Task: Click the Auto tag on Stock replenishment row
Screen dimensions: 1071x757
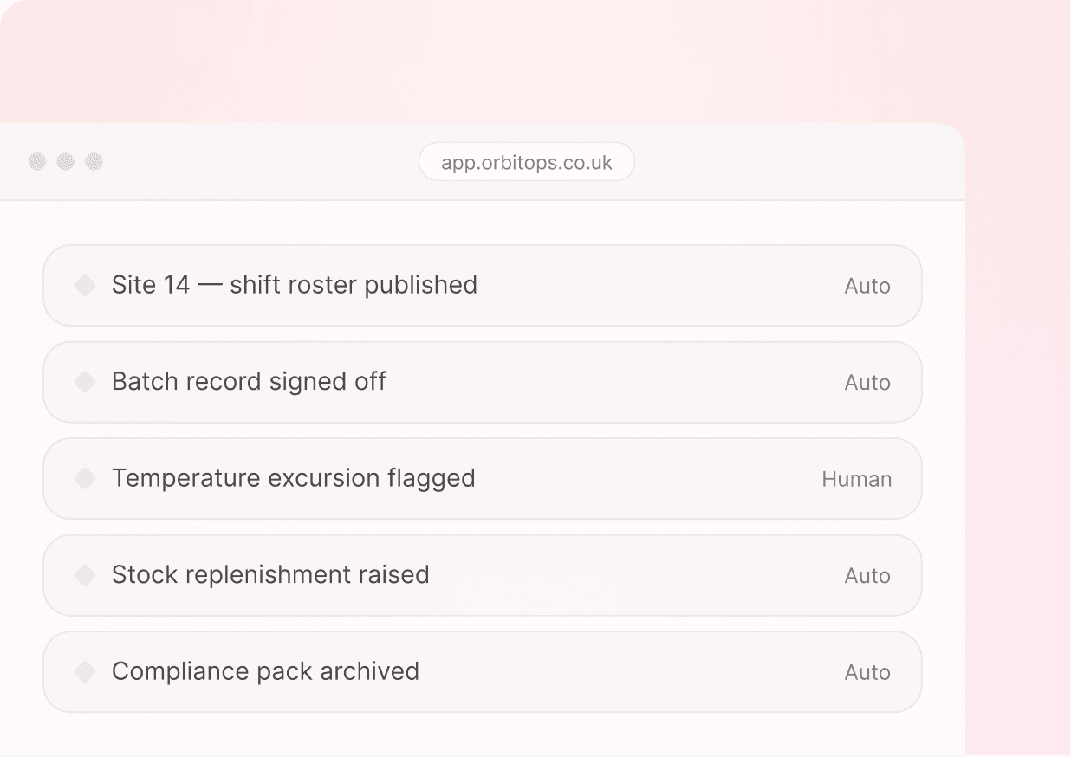Action: (867, 576)
